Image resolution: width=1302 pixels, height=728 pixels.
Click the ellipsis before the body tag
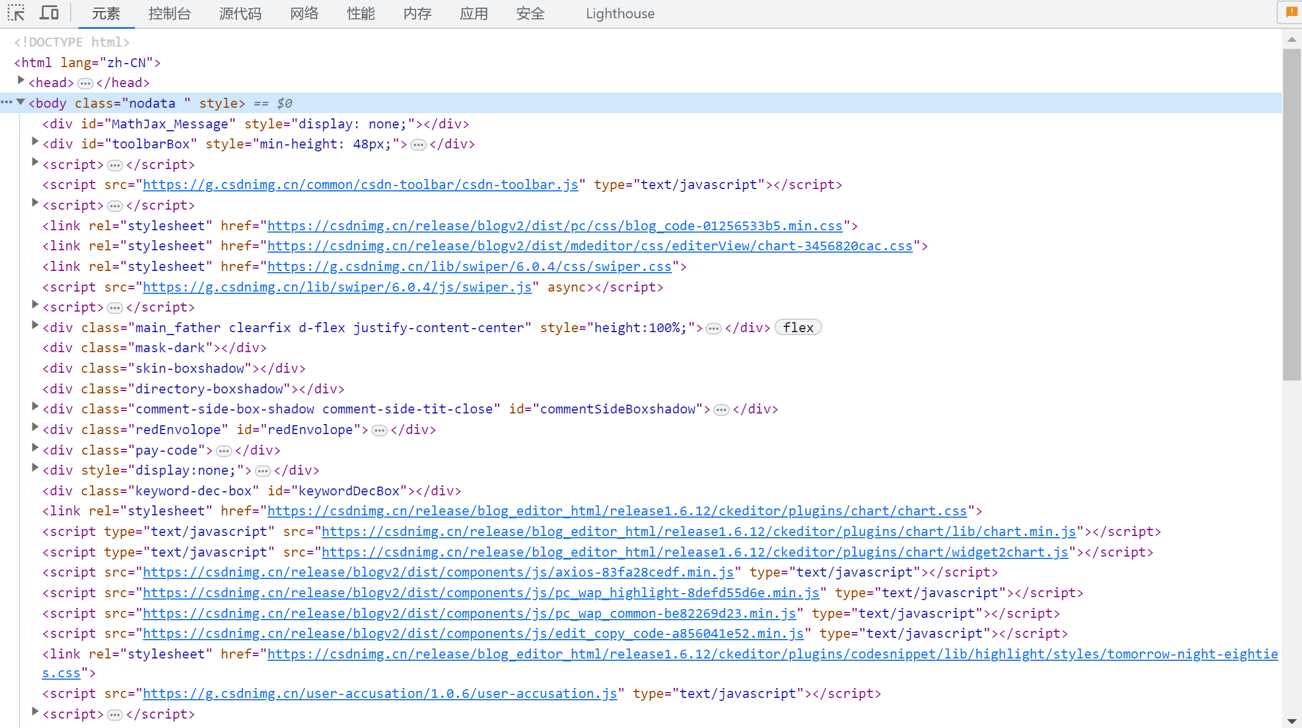6,102
